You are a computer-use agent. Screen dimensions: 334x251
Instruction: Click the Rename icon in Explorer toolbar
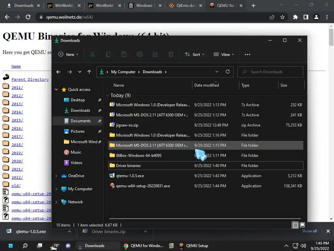coord(140,55)
